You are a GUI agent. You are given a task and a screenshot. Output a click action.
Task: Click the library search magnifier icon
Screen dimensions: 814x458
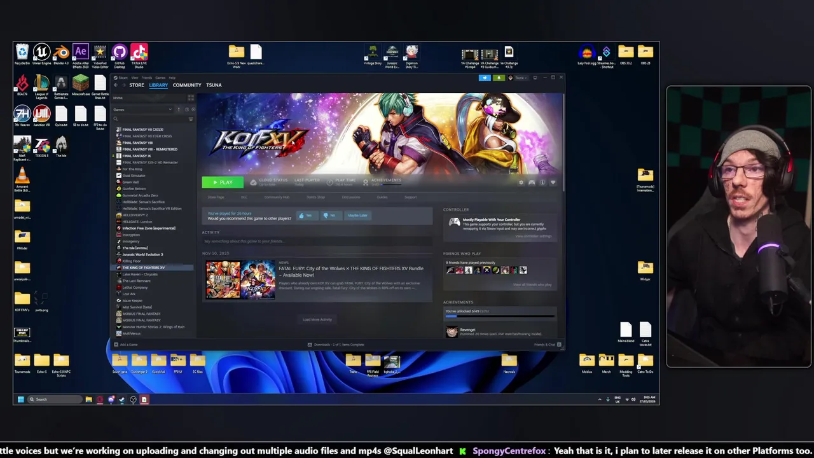coord(115,119)
